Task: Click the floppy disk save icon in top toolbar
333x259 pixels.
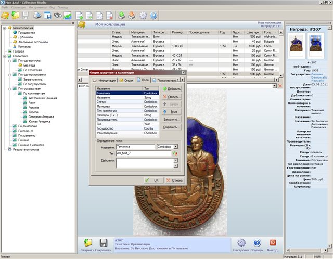Action: [x=25, y=16]
